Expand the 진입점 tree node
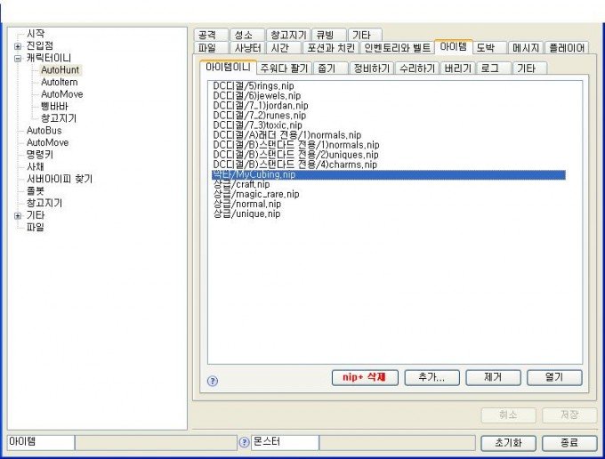This screenshot has width=605, height=459. (x=19, y=46)
